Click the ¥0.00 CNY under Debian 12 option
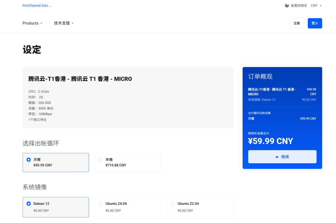This screenshot has height=223, width=336. coord(41,211)
